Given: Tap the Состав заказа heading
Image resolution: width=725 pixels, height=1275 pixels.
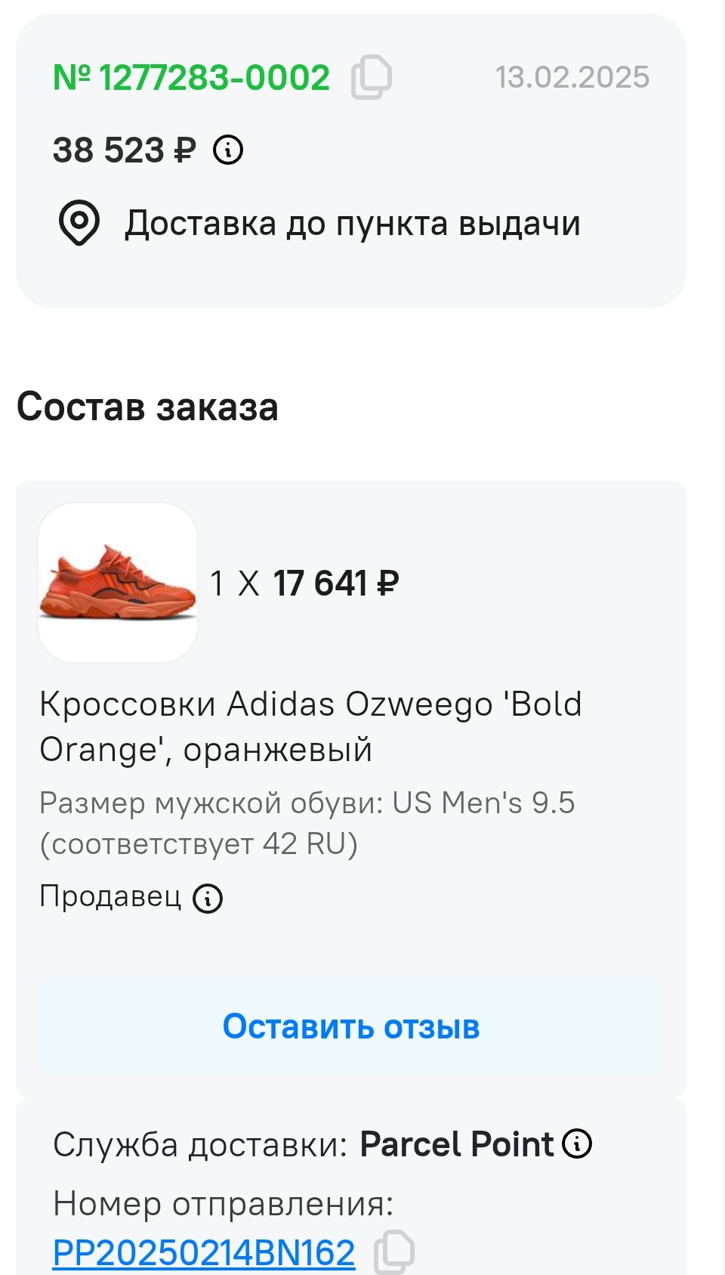Looking at the screenshot, I should click(148, 407).
